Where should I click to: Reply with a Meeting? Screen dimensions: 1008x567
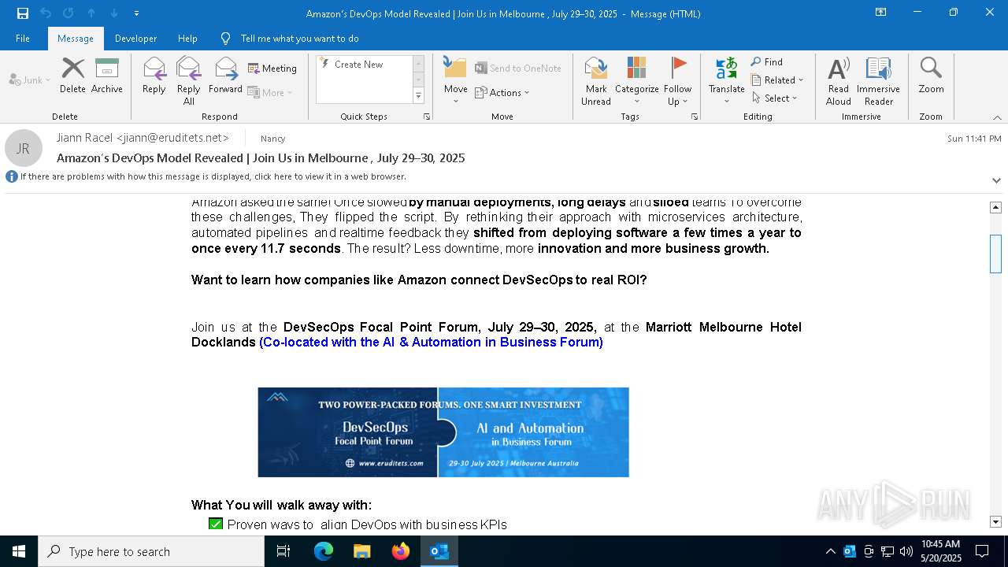click(272, 69)
